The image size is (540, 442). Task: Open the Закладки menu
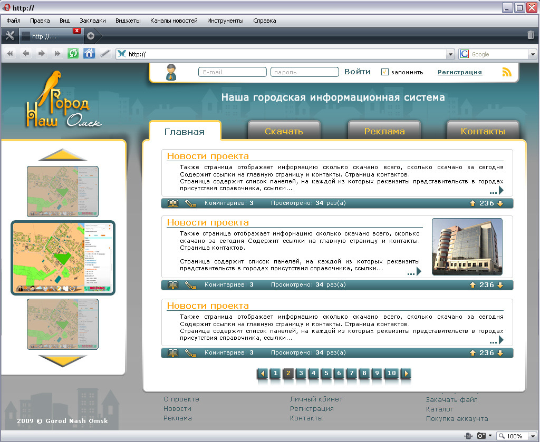tap(93, 21)
